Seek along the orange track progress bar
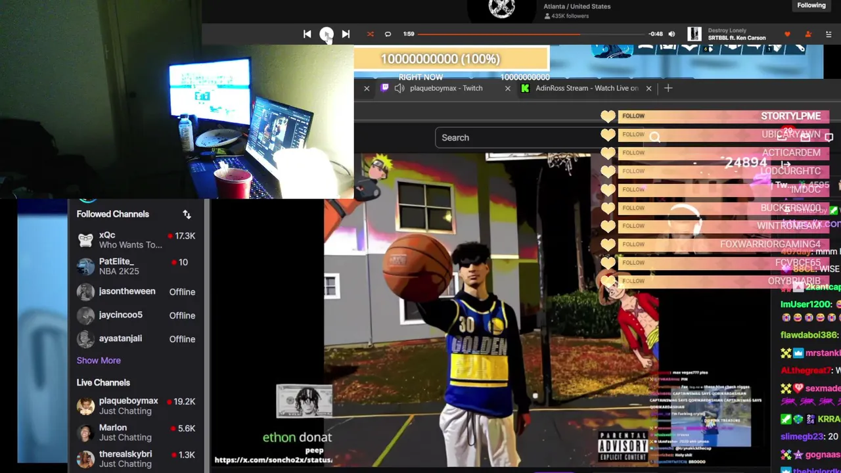The image size is (841, 473). pyautogui.click(x=531, y=34)
